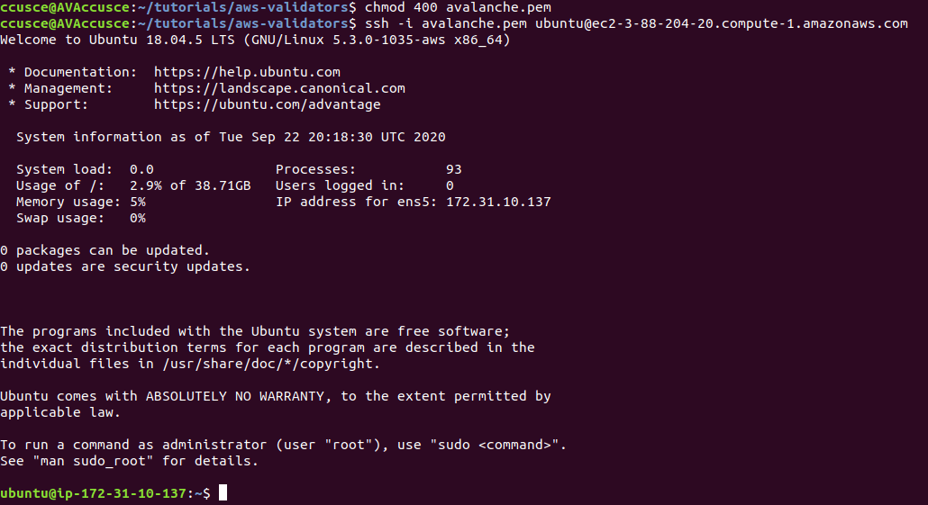The height and width of the screenshot is (505, 928).
Task: Click the Swap usage 0% entry
Action: pos(81,218)
